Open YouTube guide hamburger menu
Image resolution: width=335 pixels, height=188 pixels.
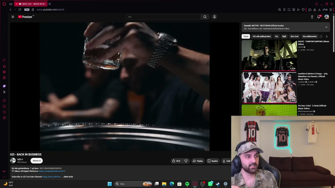click(x=13, y=17)
